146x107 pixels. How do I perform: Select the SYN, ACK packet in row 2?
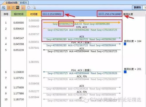(82, 29)
